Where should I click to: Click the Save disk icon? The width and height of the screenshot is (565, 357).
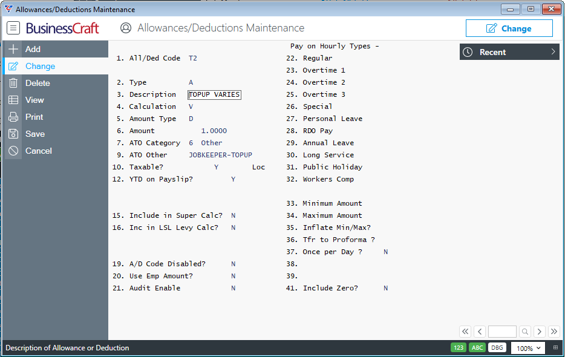click(13, 134)
